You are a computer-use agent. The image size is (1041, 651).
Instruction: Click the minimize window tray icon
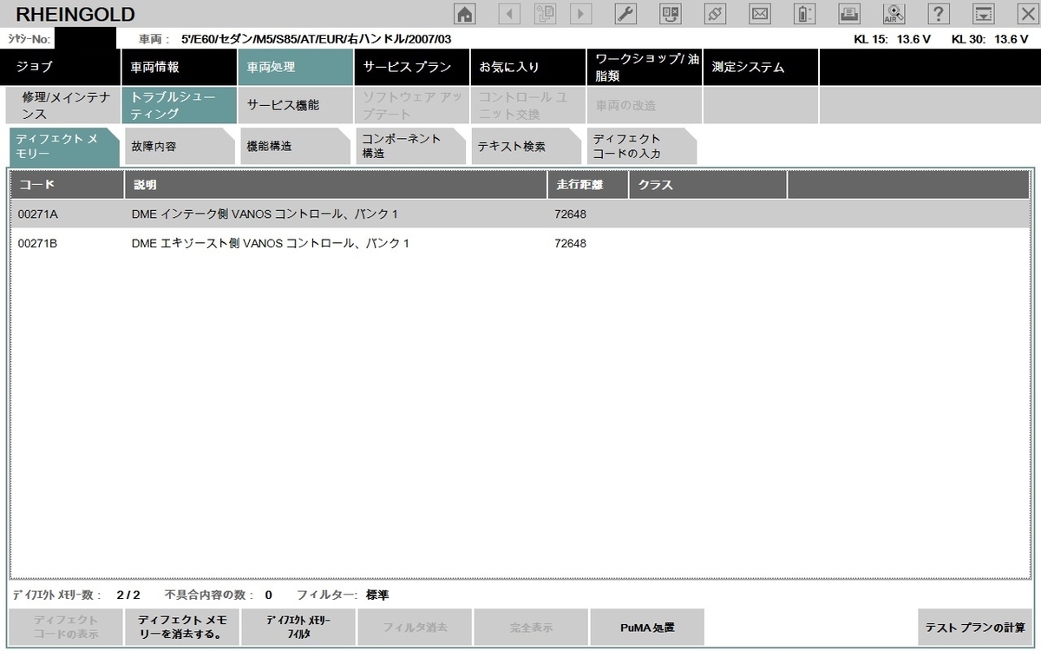coord(983,13)
